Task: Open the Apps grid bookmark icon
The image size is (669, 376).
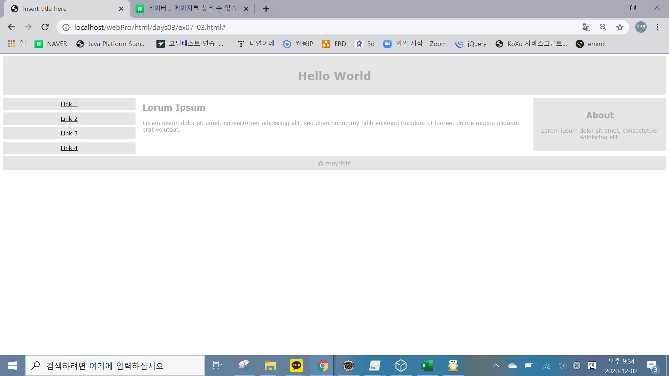Action: click(11, 44)
